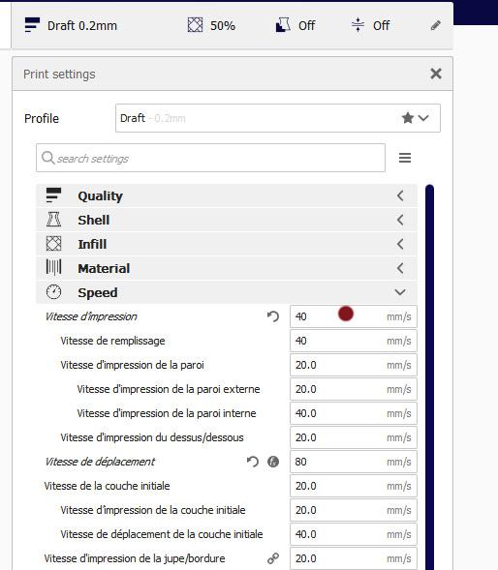Click the support icon in summary bar

tap(283, 25)
